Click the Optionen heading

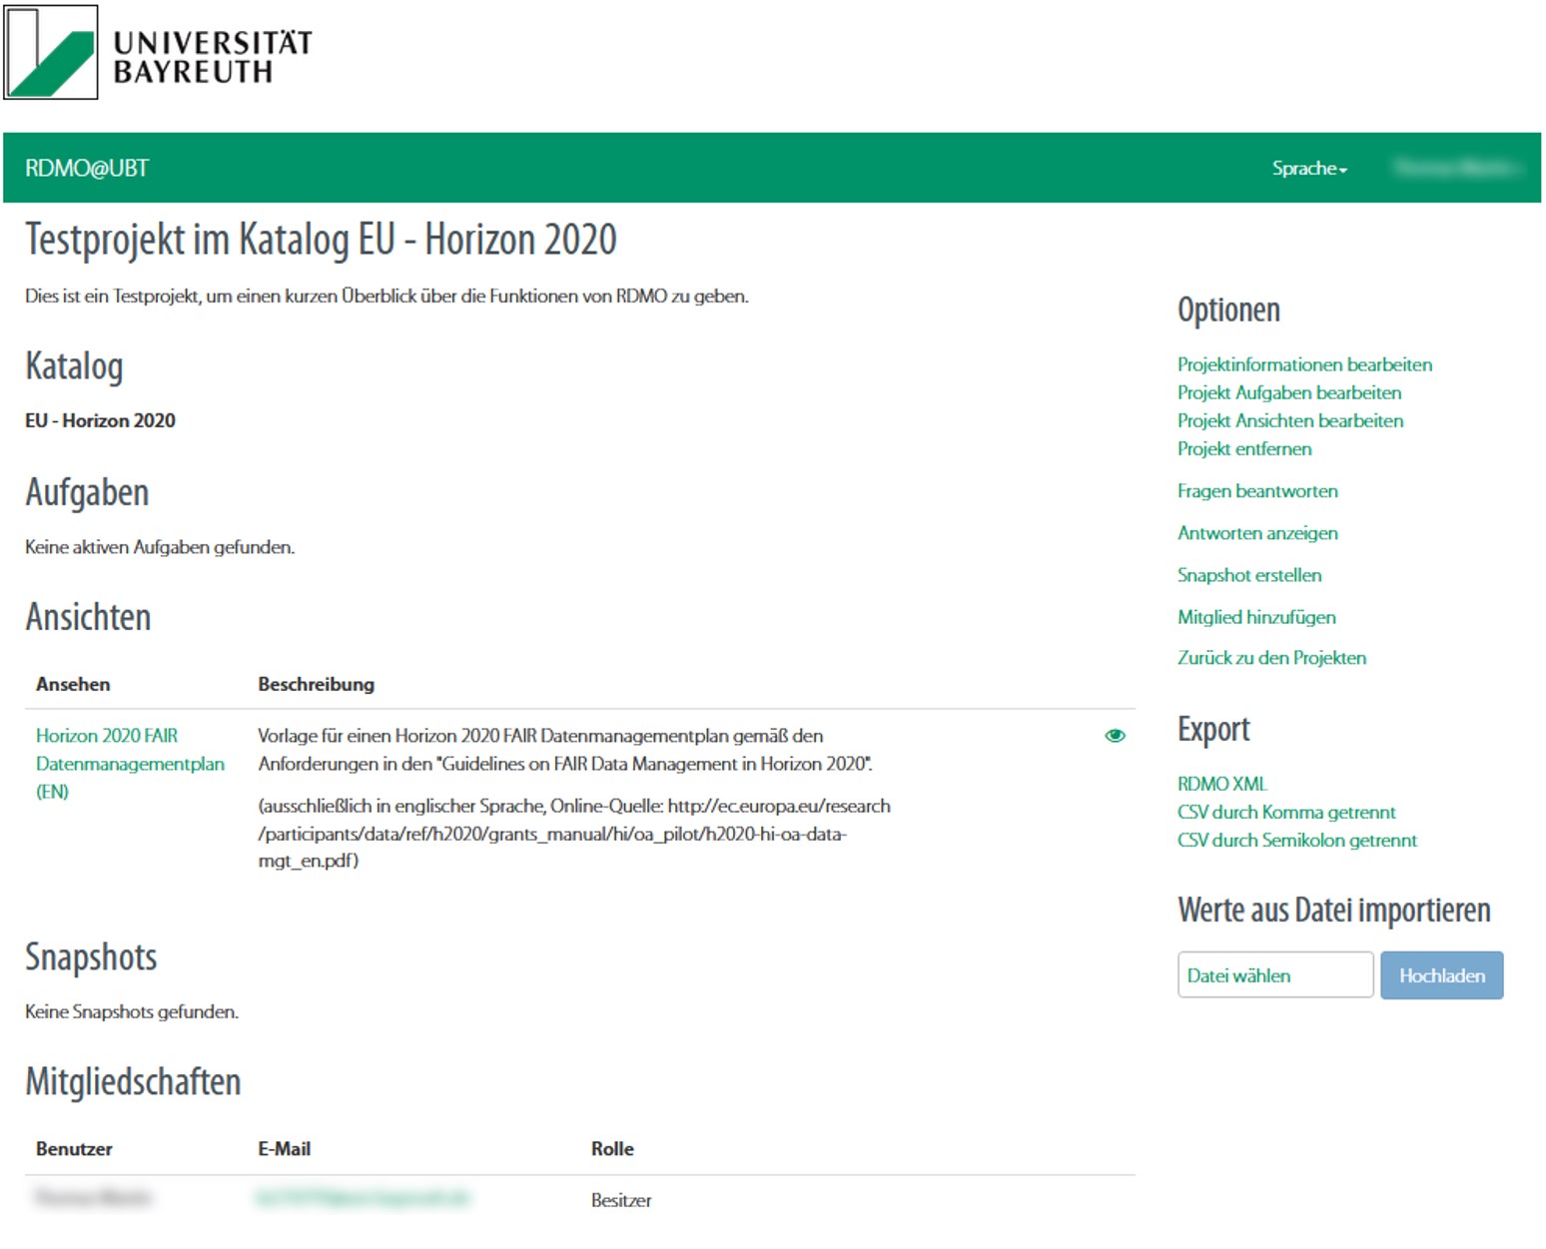(1228, 310)
